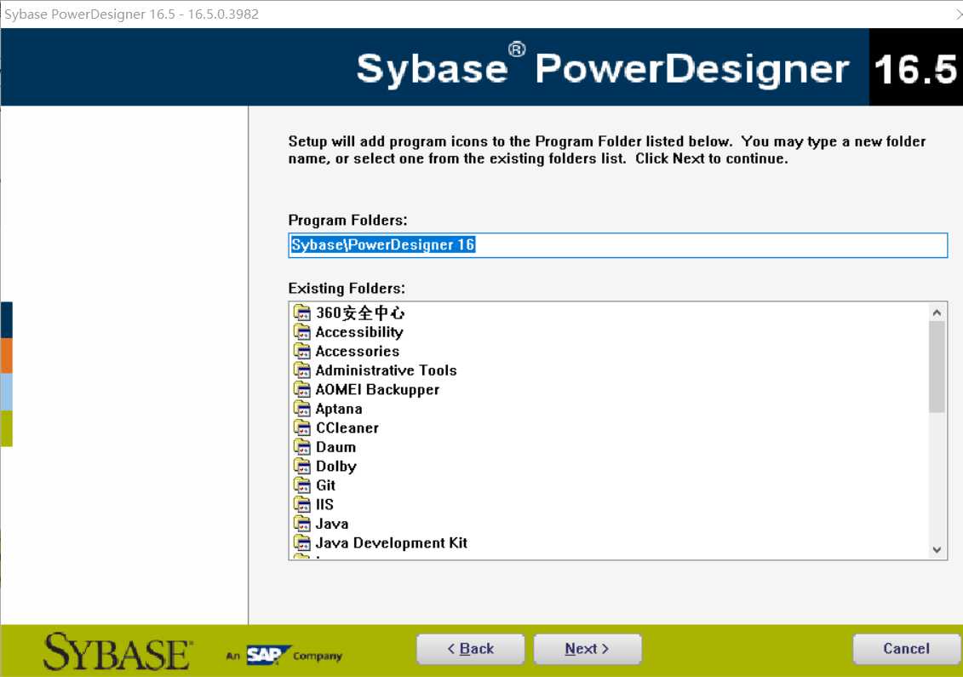The width and height of the screenshot is (963, 677).
Task: Click the Program Folders text field
Action: (x=618, y=245)
